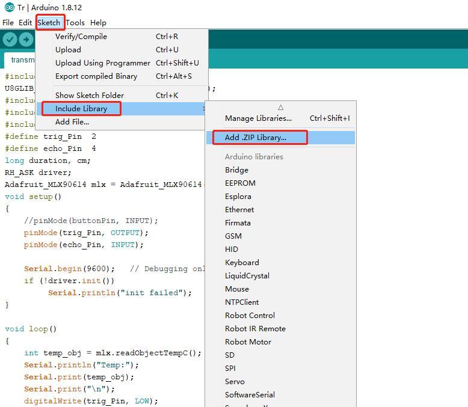The width and height of the screenshot is (468, 407).
Task: Choose Show Sketch Folder
Action: [x=122, y=95]
